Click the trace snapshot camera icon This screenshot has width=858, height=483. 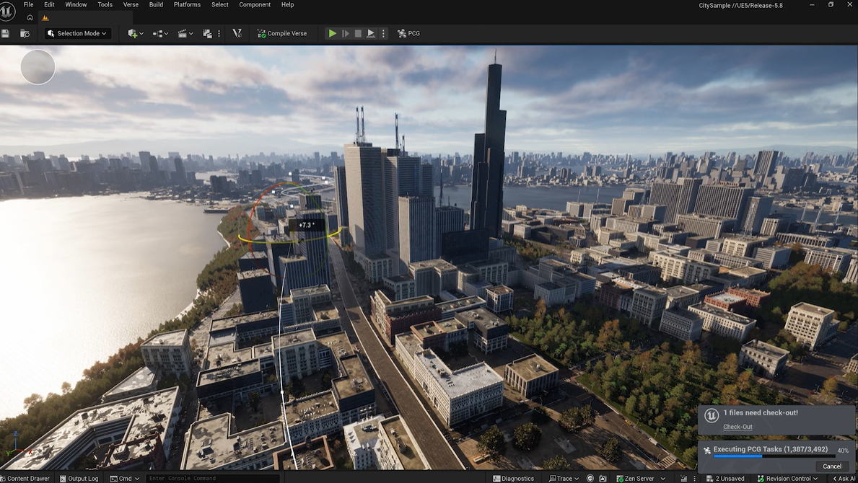pyautogui.click(x=603, y=478)
